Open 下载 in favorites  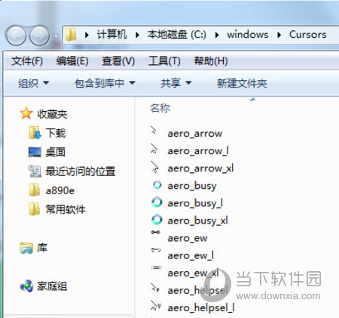[x=56, y=133]
